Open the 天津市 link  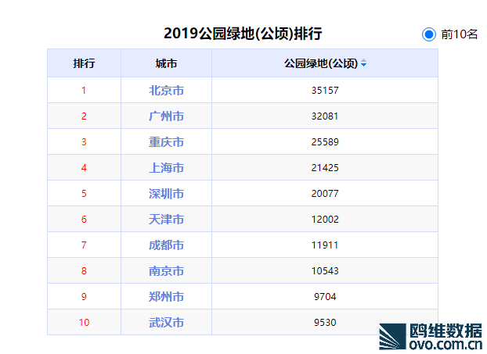166,220
